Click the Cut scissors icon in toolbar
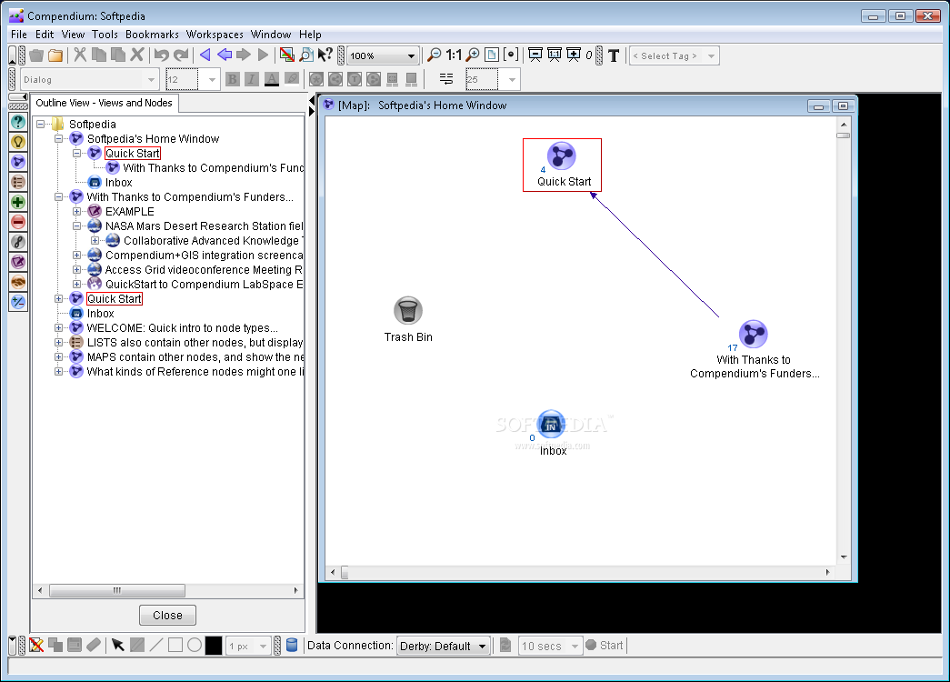 click(x=80, y=55)
